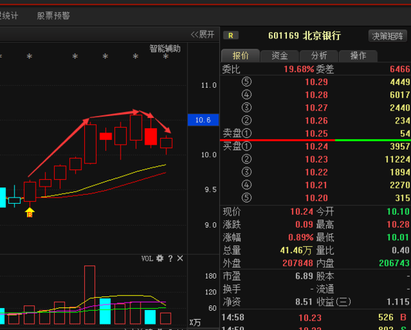The height and width of the screenshot is (330, 411).
Task: Switch to the 报价 tab
Action: tap(240, 56)
